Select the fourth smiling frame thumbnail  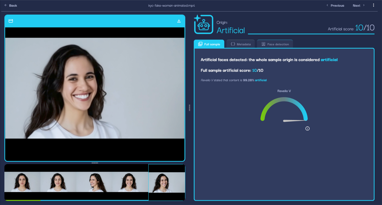(x=130, y=182)
